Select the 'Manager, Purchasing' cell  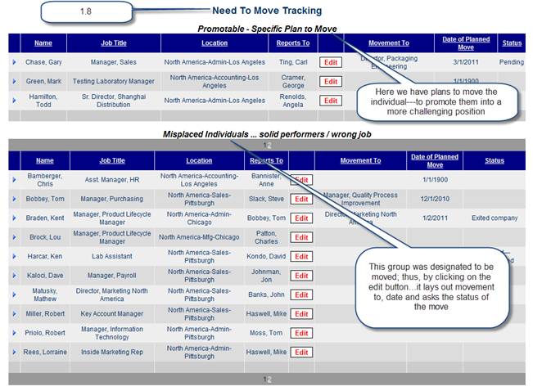(112, 199)
